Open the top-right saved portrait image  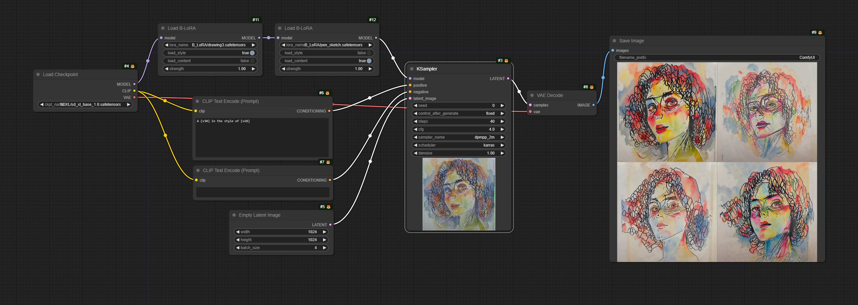pyautogui.click(x=767, y=112)
